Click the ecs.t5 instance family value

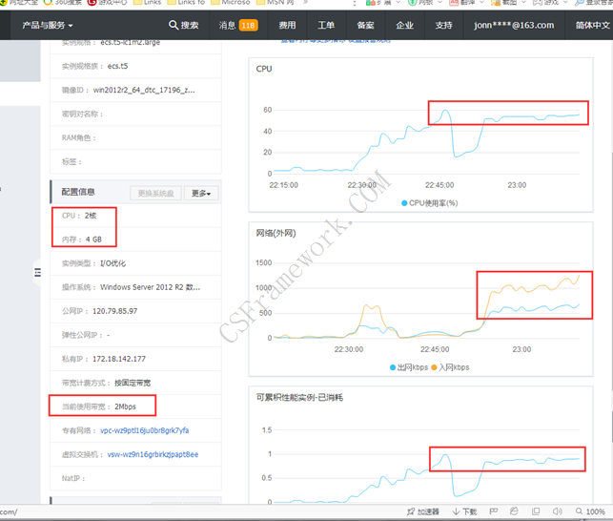[x=117, y=66]
